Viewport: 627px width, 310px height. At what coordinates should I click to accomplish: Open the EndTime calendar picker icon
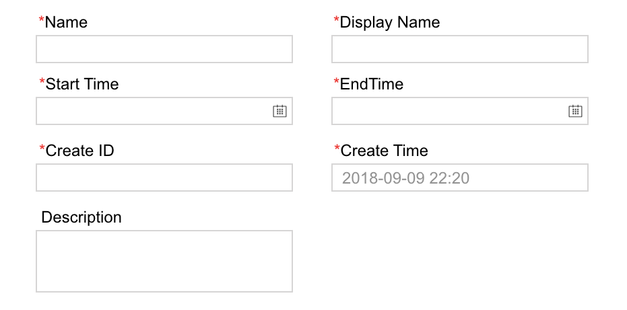pos(575,111)
